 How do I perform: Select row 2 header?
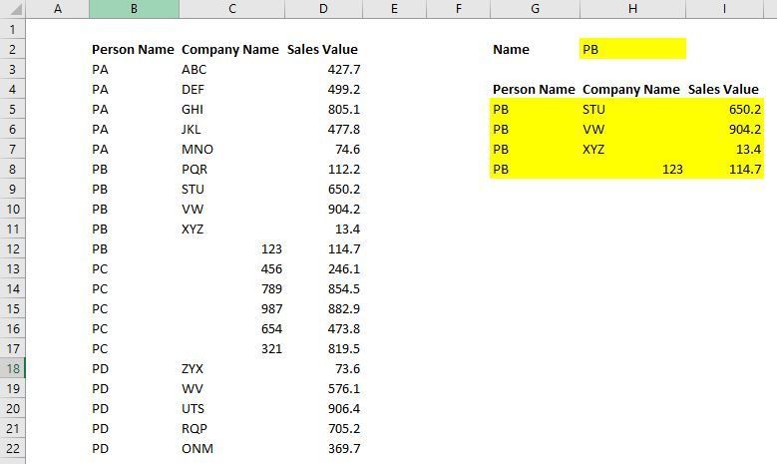[13, 50]
